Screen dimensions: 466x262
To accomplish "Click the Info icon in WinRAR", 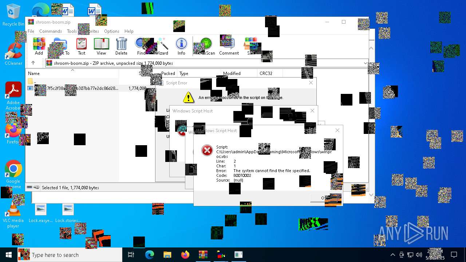I will coord(181,46).
